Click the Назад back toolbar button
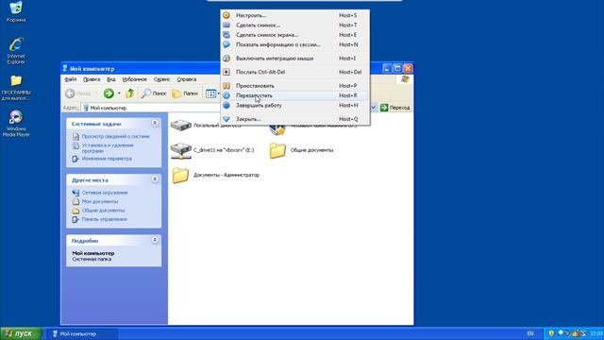The height and width of the screenshot is (340, 604). 78,93
